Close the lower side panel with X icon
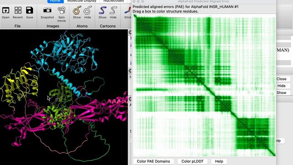The height and width of the screenshot is (165, 293). pyautogui.click(x=130, y=99)
